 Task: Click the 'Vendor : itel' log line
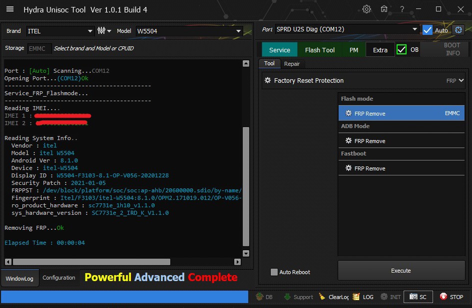click(x=34, y=146)
